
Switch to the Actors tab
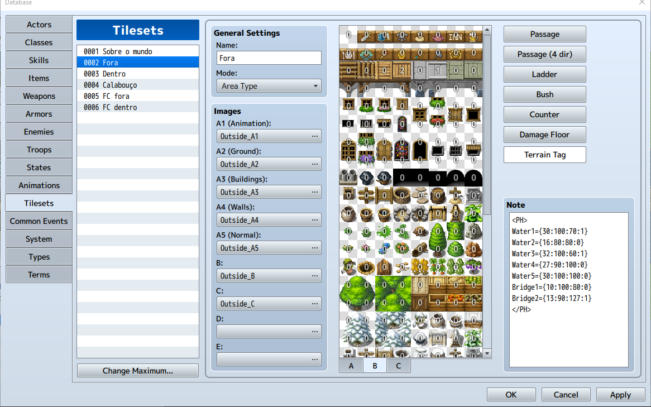pyautogui.click(x=39, y=25)
